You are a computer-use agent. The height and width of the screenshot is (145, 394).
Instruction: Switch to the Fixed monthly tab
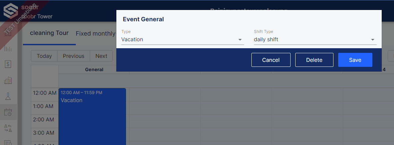tap(95, 33)
